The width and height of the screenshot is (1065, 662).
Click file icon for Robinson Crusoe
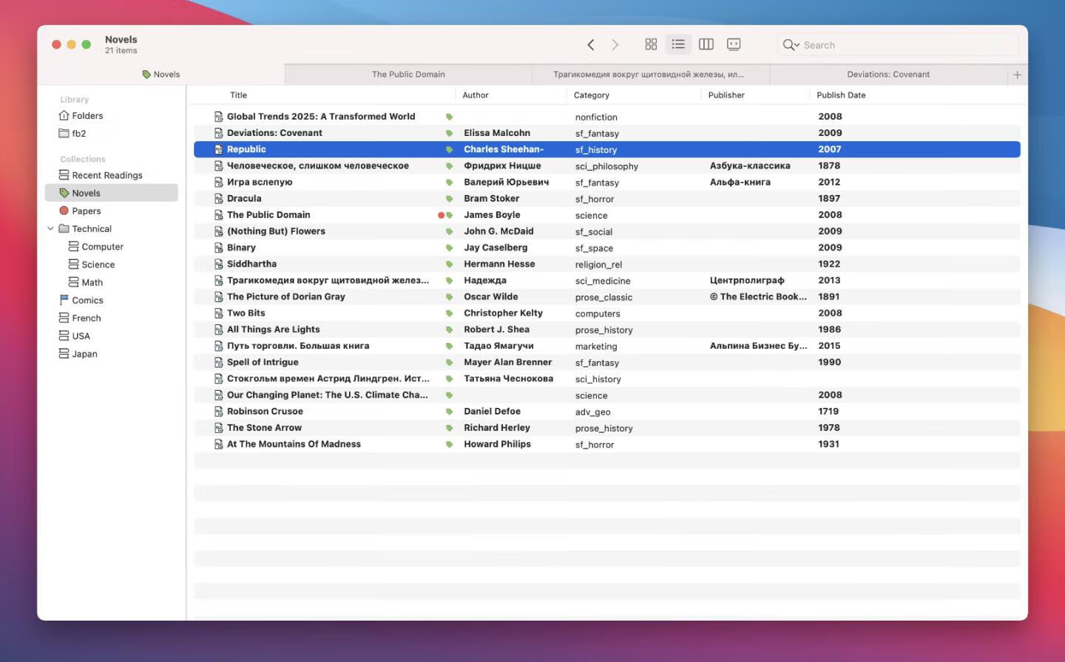219,412
